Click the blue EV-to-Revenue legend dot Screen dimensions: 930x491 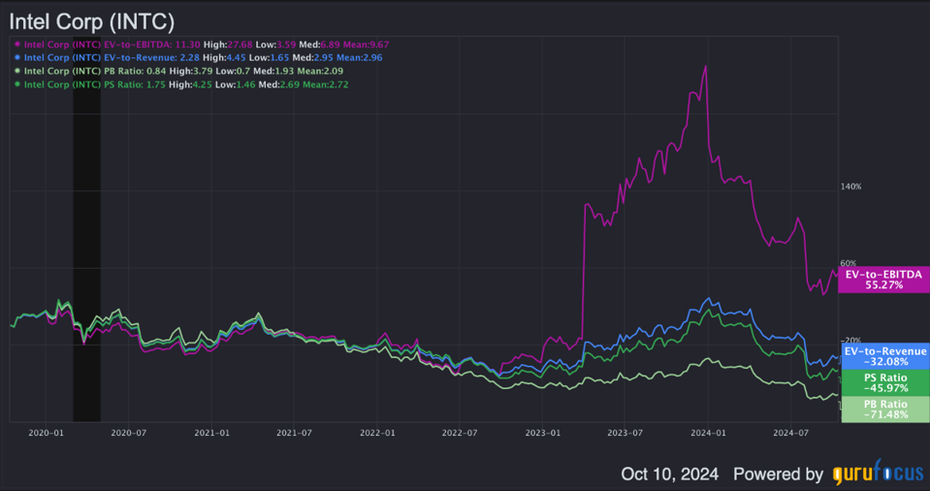click(x=16, y=57)
